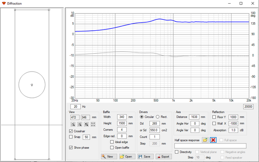Click the half space response path field
This screenshot has height=162, width=259.
coord(210,146)
